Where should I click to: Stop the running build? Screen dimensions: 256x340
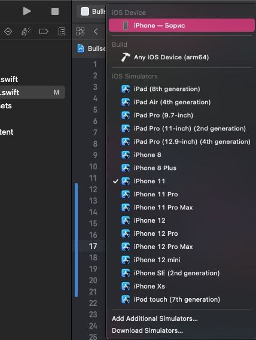pyautogui.click(x=55, y=11)
